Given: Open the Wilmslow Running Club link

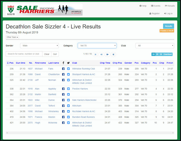Looking at the screenshot, I should tap(83, 69).
